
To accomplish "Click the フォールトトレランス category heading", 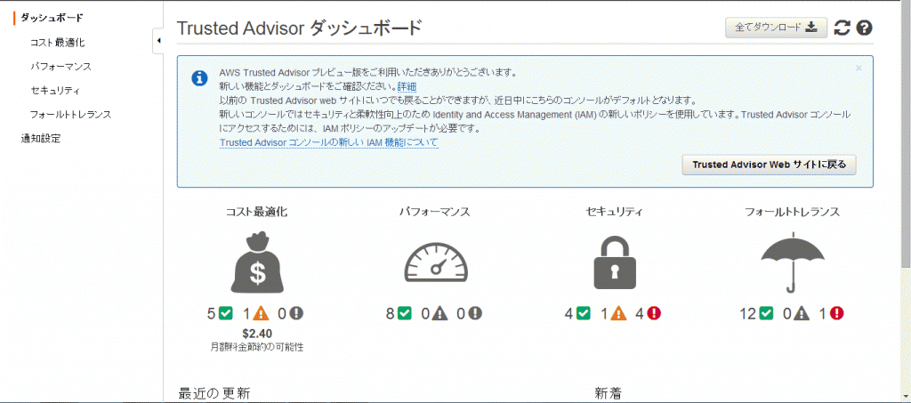I will tap(793, 212).
